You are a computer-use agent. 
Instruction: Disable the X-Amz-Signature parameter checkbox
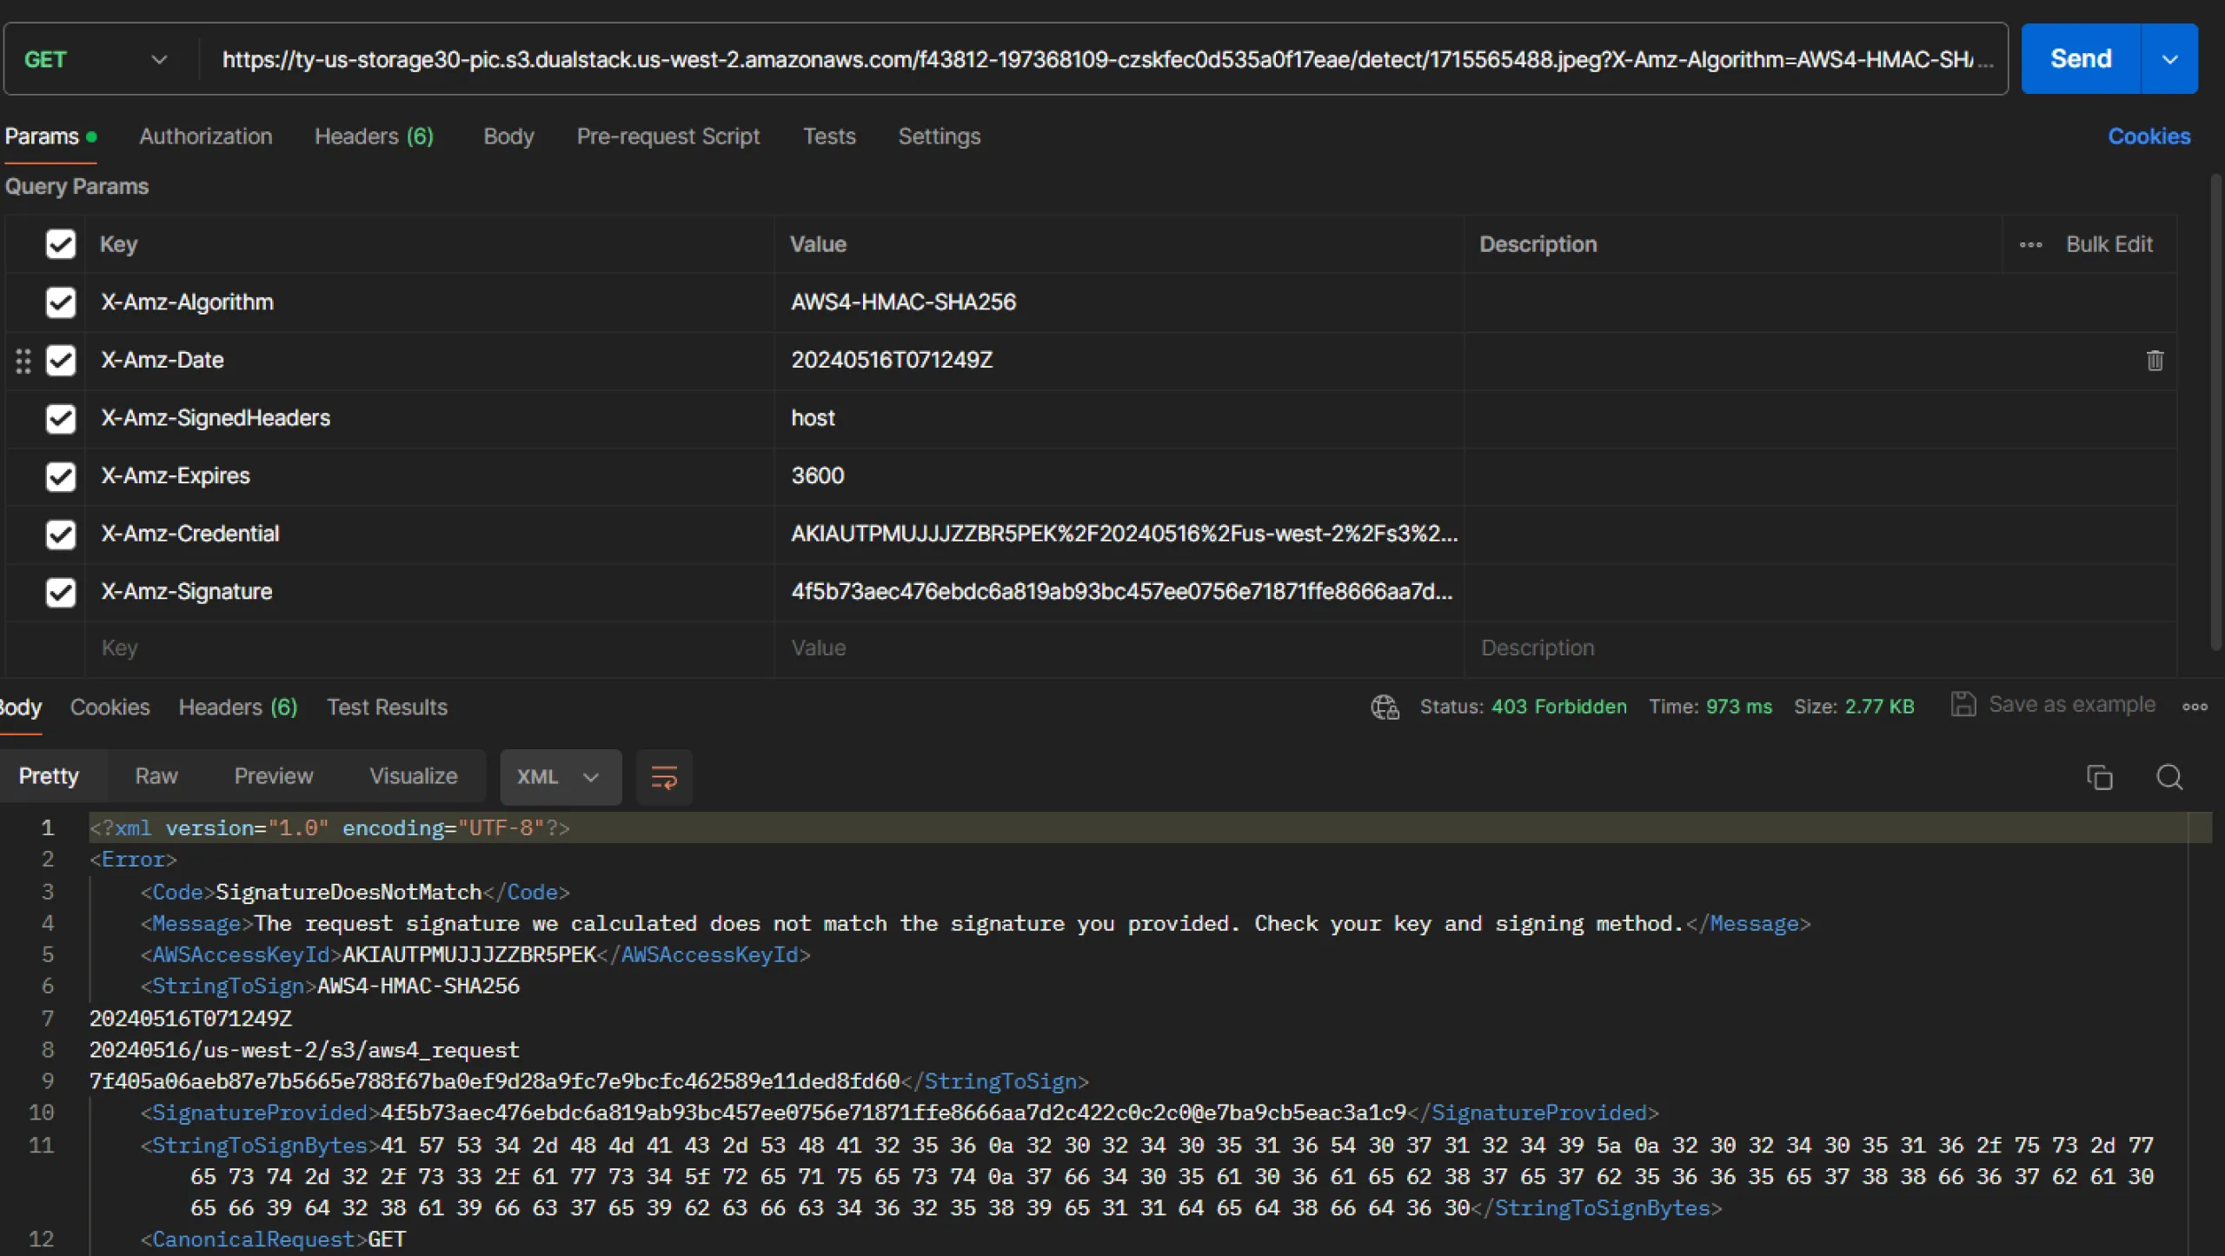pos(61,592)
